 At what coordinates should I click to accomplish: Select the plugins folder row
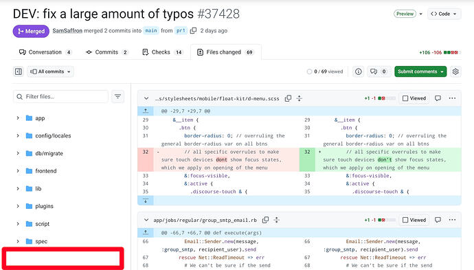pyautogui.click(x=69, y=206)
